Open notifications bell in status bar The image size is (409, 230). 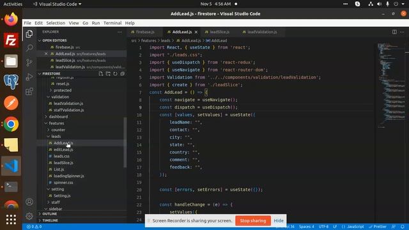tap(403, 227)
